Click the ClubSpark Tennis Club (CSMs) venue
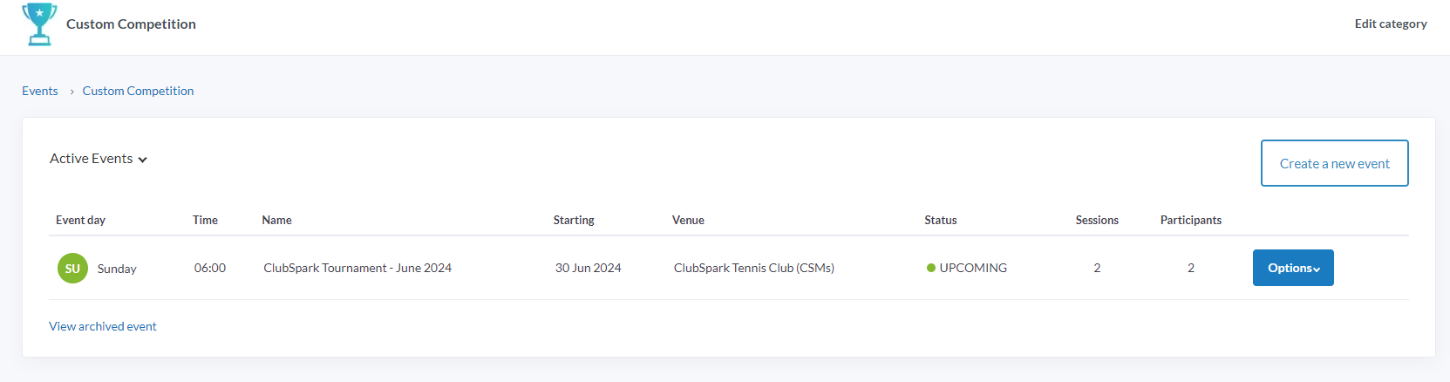Viewport: 1450px width, 382px height. point(753,268)
